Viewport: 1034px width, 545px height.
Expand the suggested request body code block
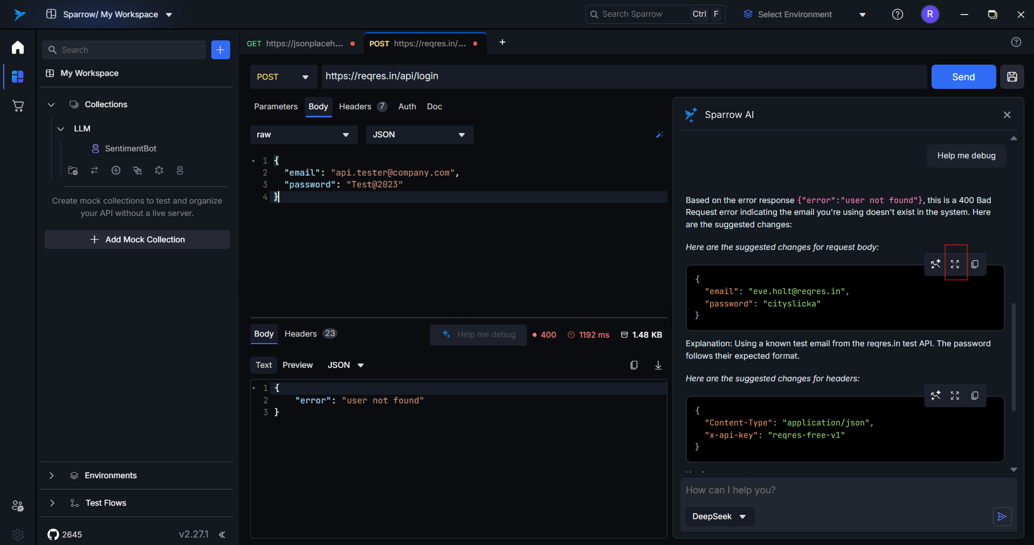pyautogui.click(x=955, y=264)
